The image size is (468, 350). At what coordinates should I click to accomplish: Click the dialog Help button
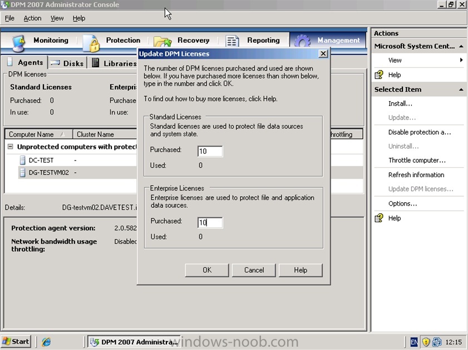[x=300, y=270]
